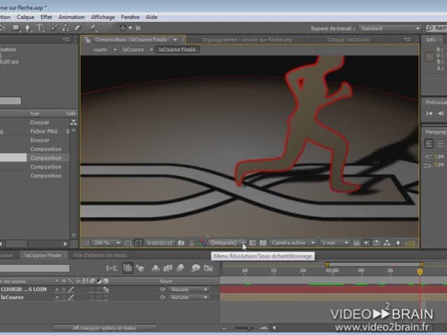Open the Effet menu
Screen dimensions: 447x335
point(46,17)
